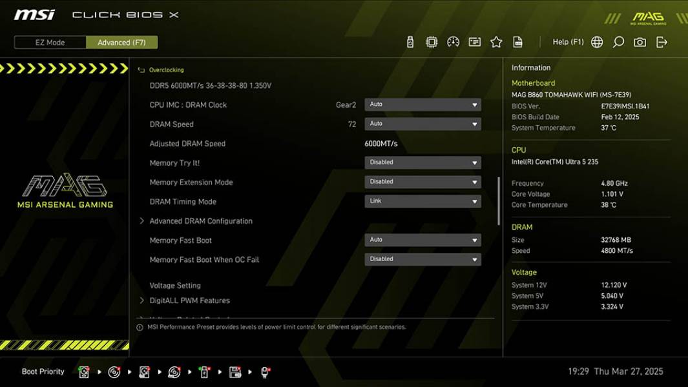Click the info circle beside the help description
688x387 pixels.
[x=140, y=328]
